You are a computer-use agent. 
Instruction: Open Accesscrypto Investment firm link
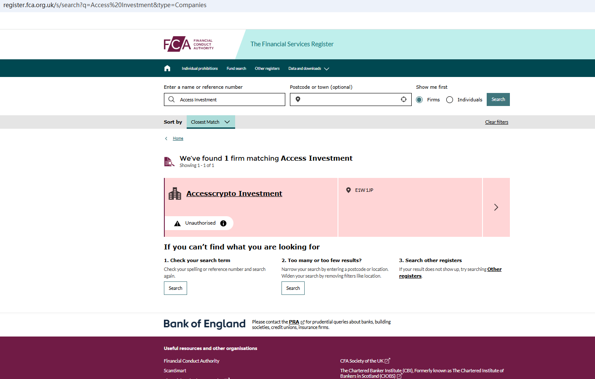[x=234, y=193]
